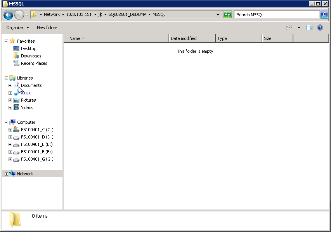Toggle the preview pane icon

309,28
